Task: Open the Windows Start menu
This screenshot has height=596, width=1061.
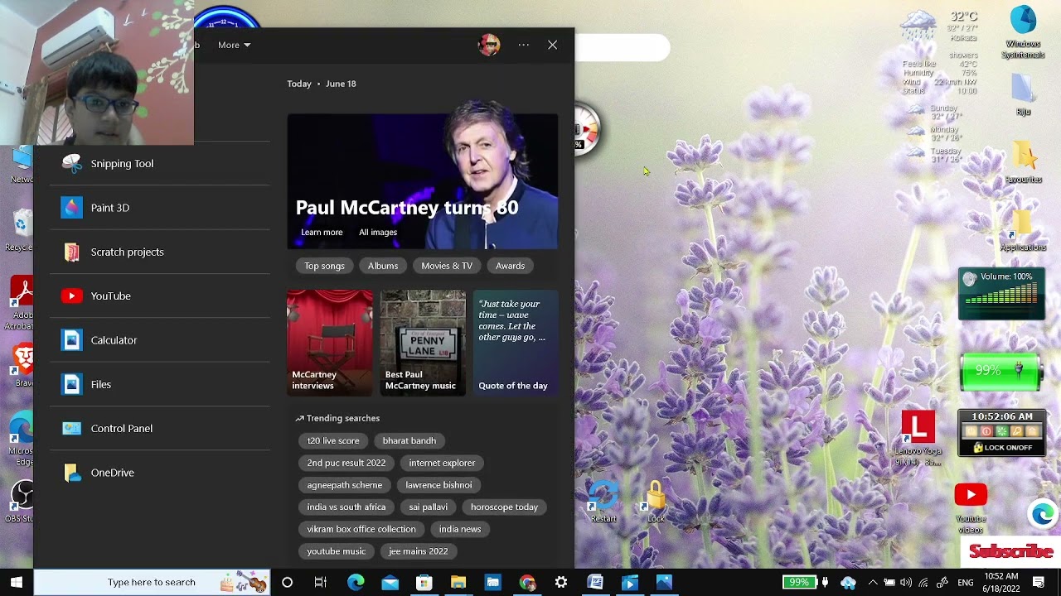Action: pyautogui.click(x=17, y=583)
